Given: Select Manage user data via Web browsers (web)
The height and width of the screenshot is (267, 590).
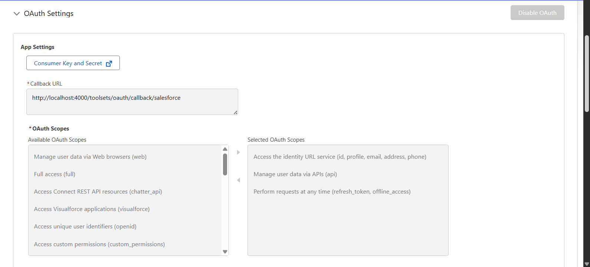Looking at the screenshot, I should pyautogui.click(x=90, y=157).
